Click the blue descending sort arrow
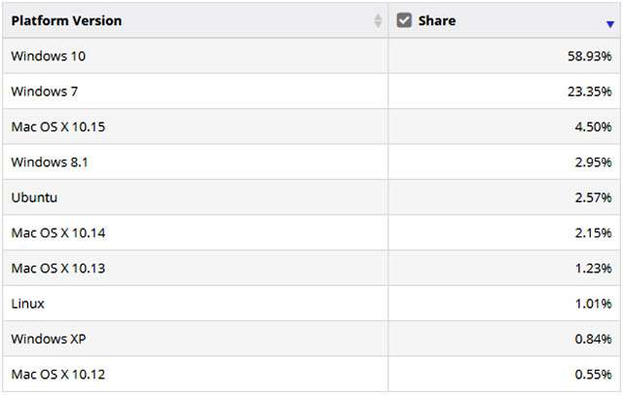Image resolution: width=623 pixels, height=395 pixels. click(609, 24)
